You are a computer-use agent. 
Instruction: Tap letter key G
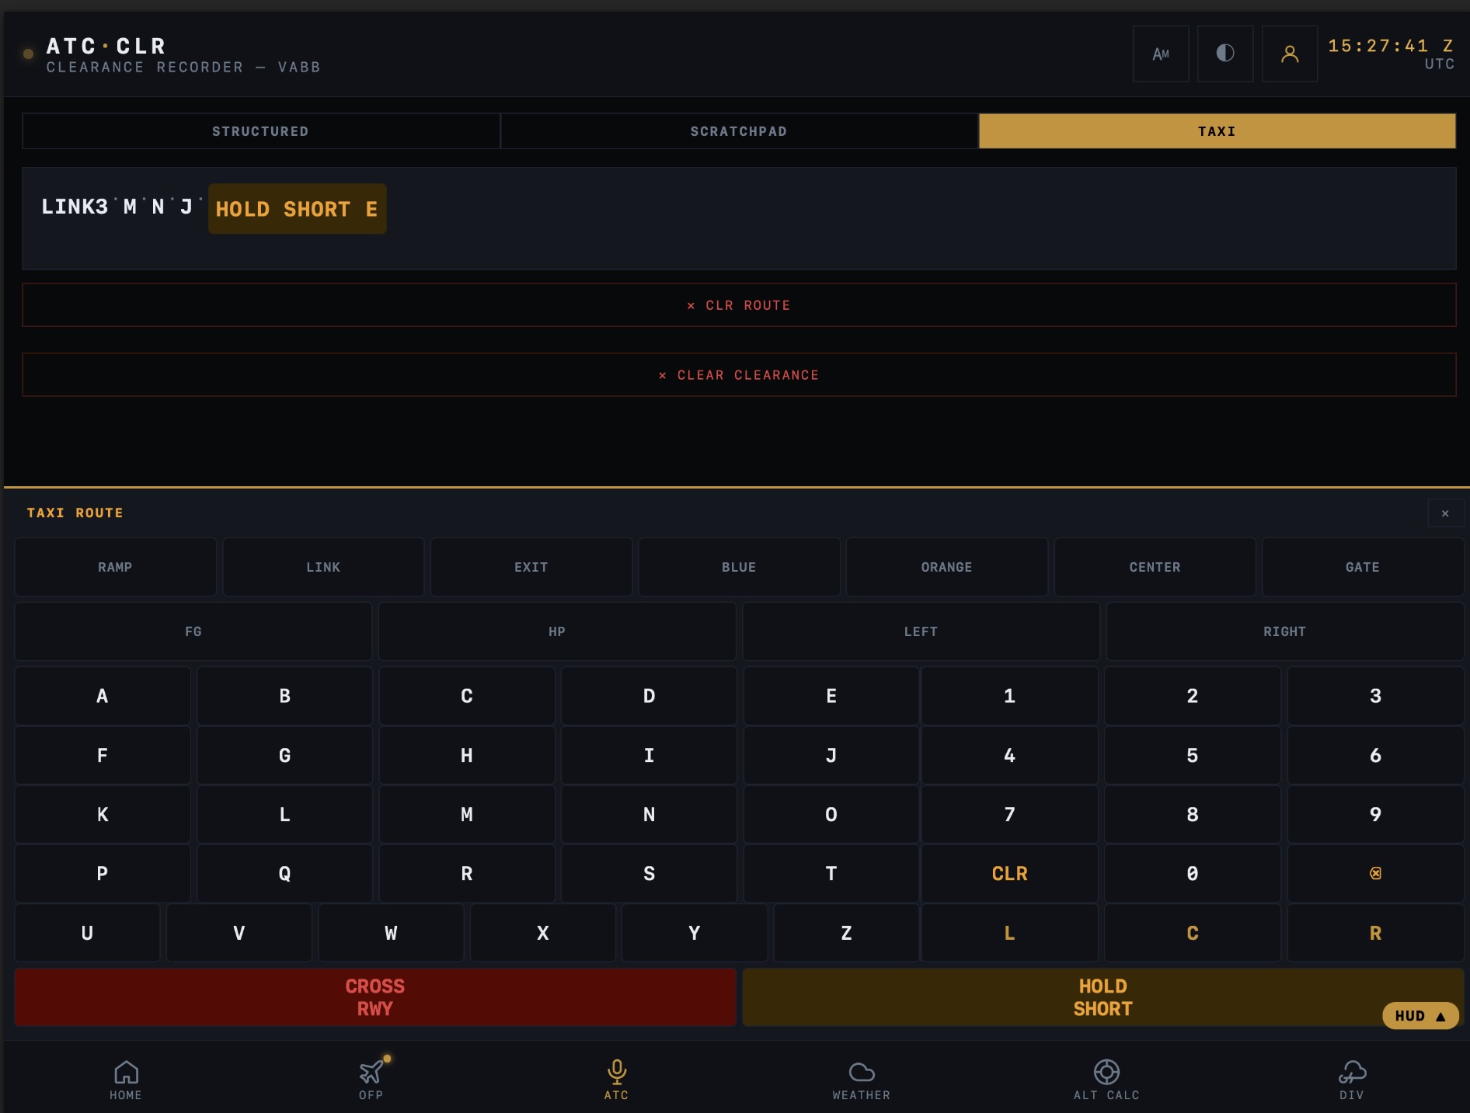coord(284,755)
